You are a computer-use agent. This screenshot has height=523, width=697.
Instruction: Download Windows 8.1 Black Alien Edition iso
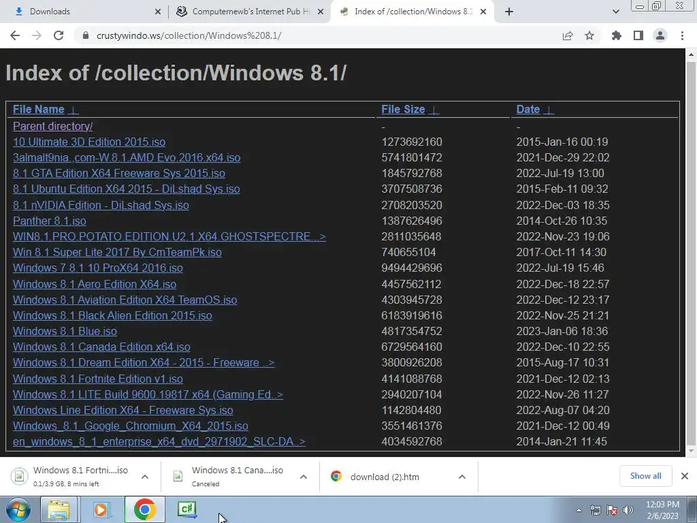pyautogui.click(x=112, y=315)
